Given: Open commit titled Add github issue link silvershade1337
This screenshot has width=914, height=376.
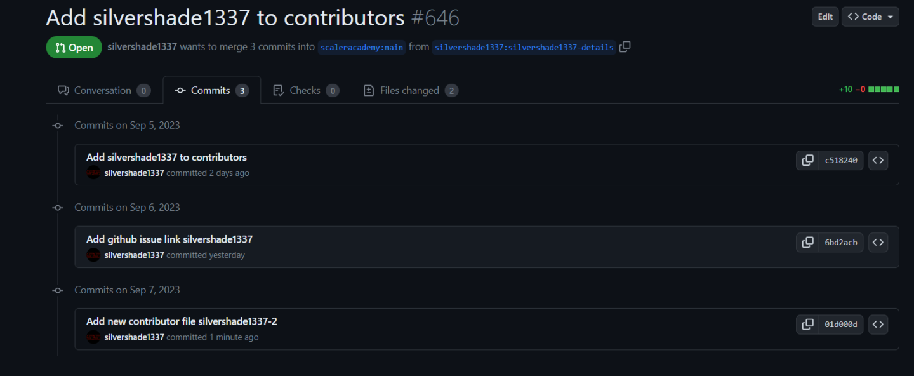Looking at the screenshot, I should (169, 239).
